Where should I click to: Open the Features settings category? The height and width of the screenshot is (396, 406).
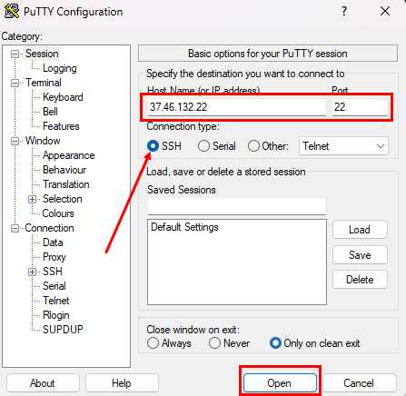[61, 126]
